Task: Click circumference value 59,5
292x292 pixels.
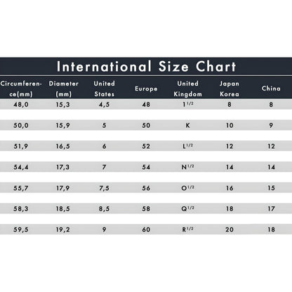Action: pyautogui.click(x=21, y=230)
